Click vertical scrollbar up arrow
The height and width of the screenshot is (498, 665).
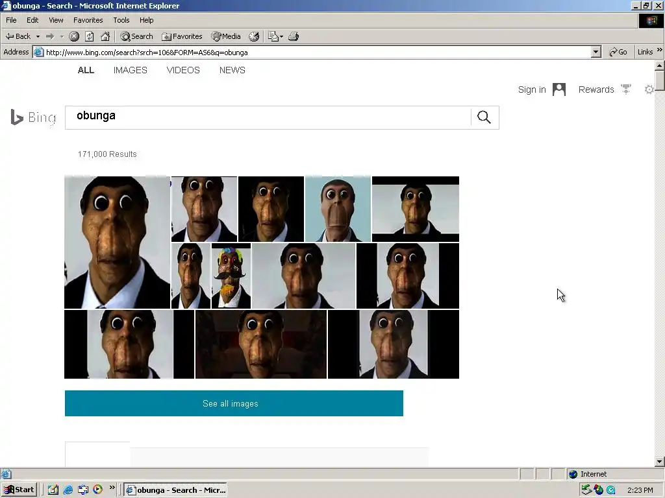tap(660, 65)
